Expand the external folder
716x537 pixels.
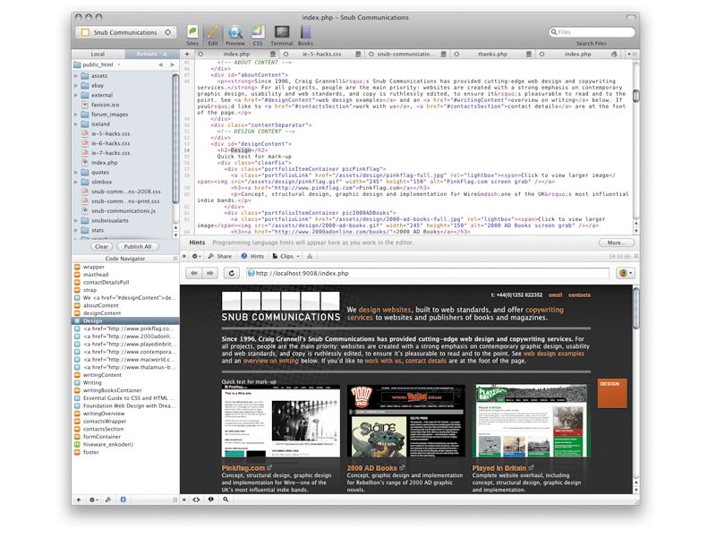click(x=76, y=95)
